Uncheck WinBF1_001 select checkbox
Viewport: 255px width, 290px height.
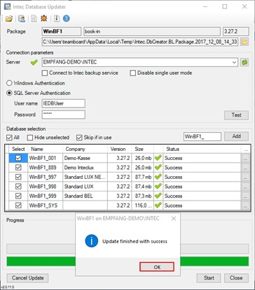click(x=18, y=158)
